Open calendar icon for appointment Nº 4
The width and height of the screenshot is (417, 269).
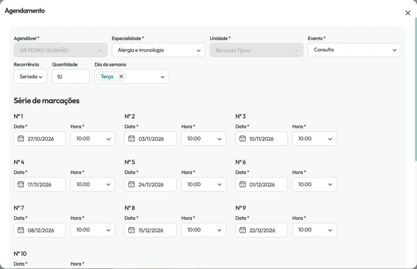click(x=21, y=184)
